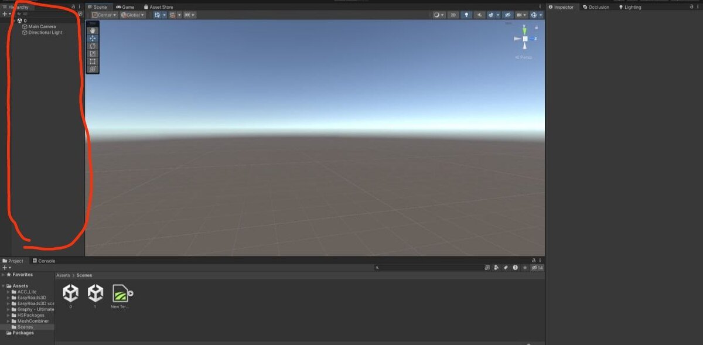Open the Scene draw mode shading dropdown
Viewport: 703px width, 345px height.
[x=439, y=15]
